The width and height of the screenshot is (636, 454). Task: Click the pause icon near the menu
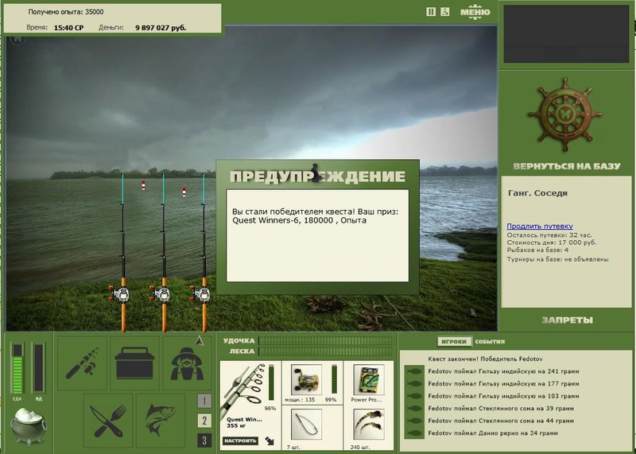point(431,12)
